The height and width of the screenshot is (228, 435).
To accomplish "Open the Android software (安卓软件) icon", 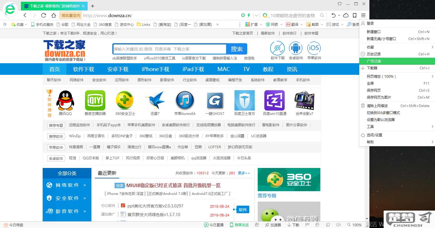I will (x=295, y=48).
